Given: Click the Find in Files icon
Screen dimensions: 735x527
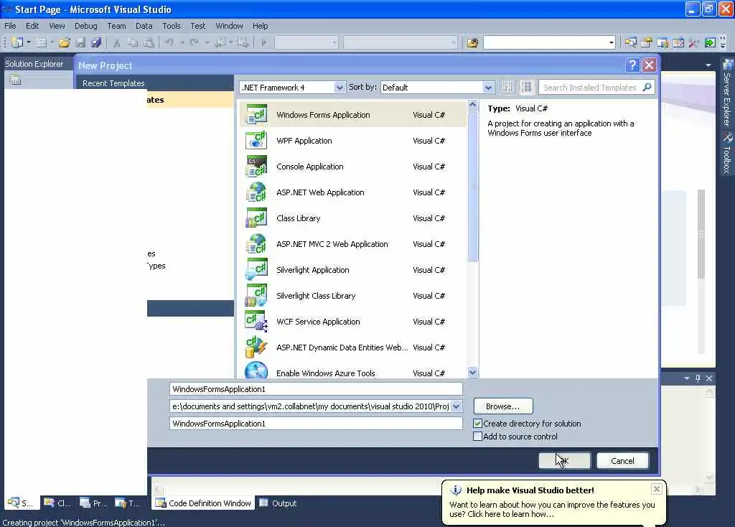Looking at the screenshot, I should coord(472,42).
